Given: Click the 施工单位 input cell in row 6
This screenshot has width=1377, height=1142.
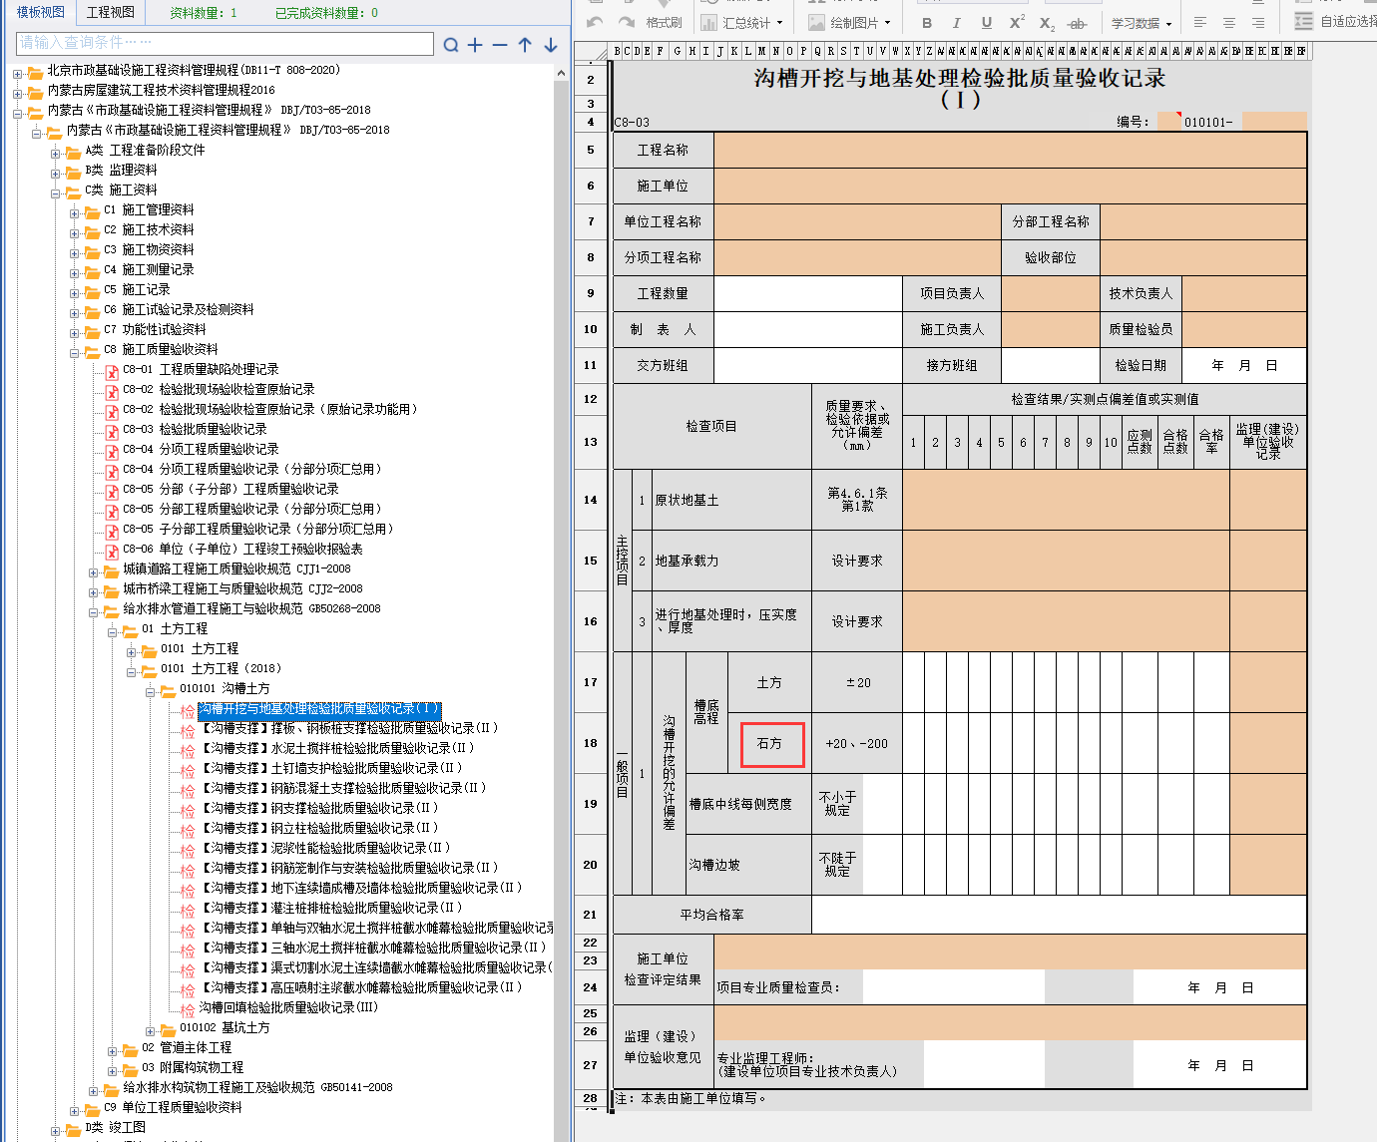Looking at the screenshot, I should point(1010,186).
